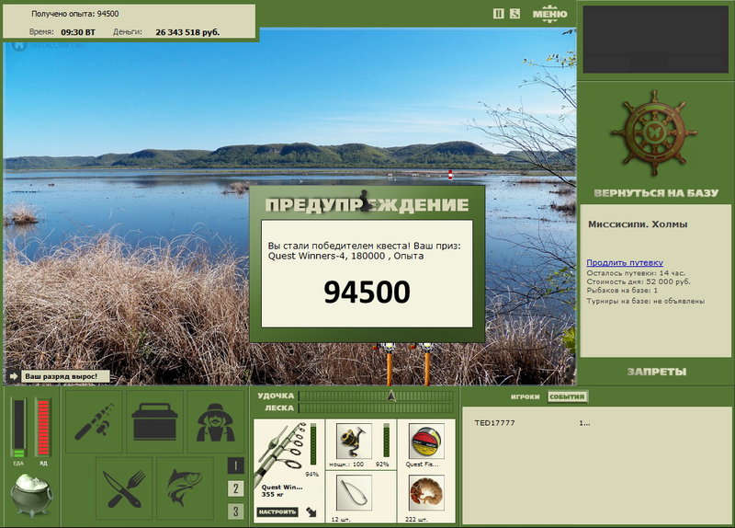Select the hook slot with 12 шт.
735x528 pixels.
[354, 493]
